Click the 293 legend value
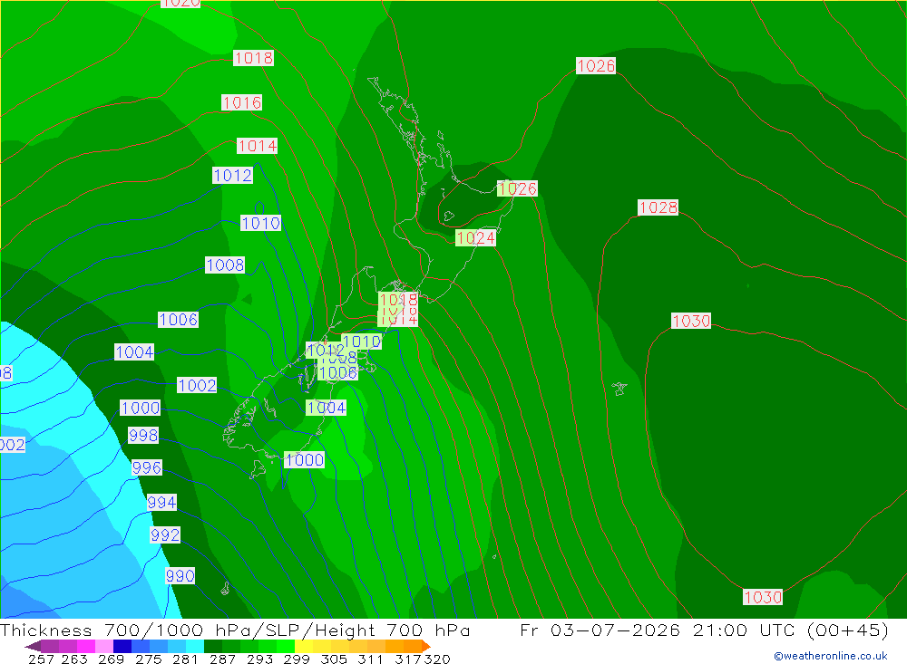The width and height of the screenshot is (907, 664). (x=259, y=659)
